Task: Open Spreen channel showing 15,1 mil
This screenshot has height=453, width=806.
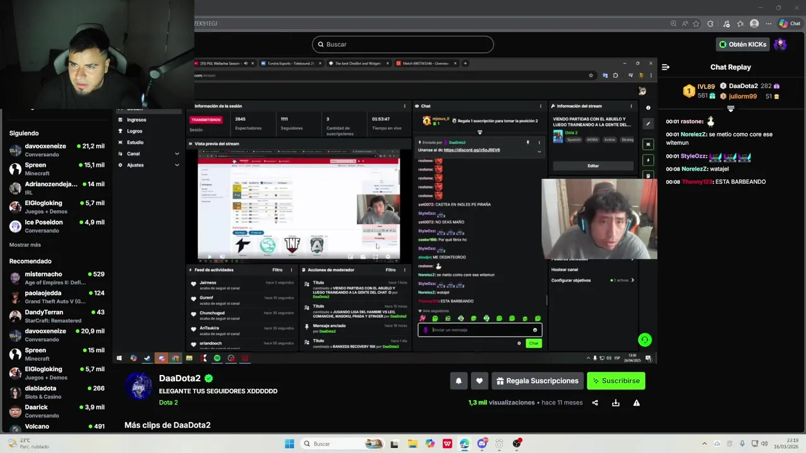Action: (x=57, y=169)
